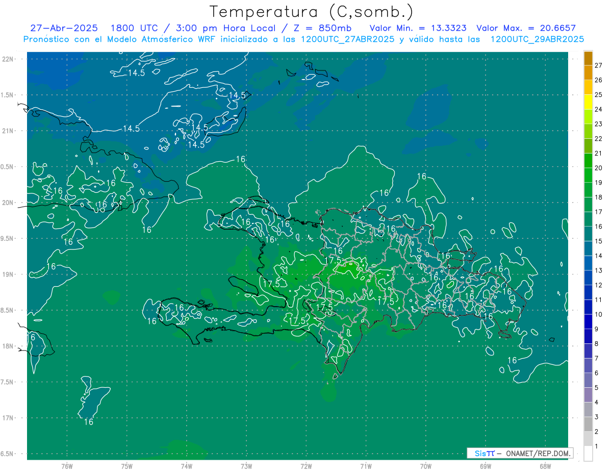Click the colorbar scale label "11"
The width and height of the screenshot is (612, 473).
(x=598, y=300)
